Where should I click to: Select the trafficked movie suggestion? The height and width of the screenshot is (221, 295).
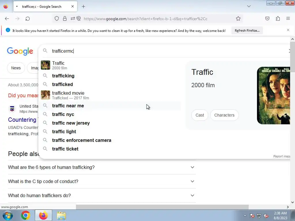pyautogui.click(x=110, y=95)
